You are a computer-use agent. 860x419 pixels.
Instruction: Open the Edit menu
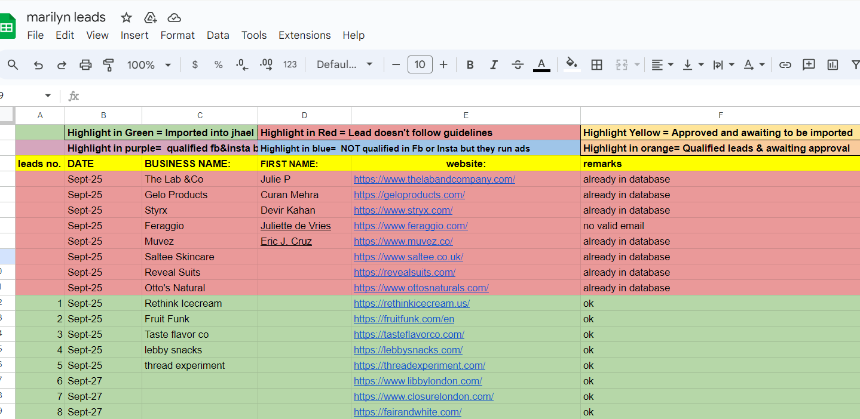(65, 35)
